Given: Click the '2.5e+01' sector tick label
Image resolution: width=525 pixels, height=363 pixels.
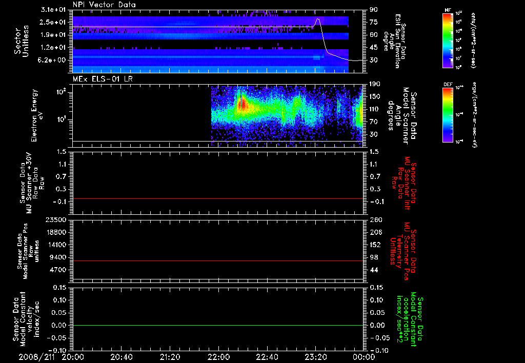Looking at the screenshot, I should pyautogui.click(x=53, y=22).
